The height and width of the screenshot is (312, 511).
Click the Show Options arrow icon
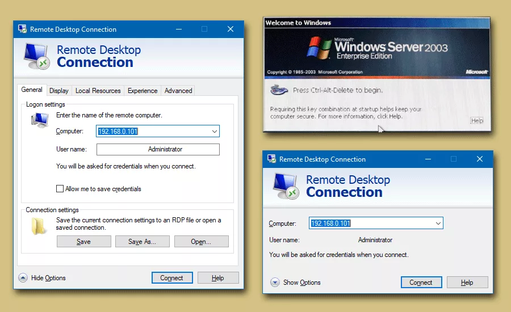click(275, 283)
